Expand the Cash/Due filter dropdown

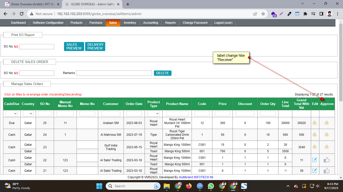coord(12,113)
